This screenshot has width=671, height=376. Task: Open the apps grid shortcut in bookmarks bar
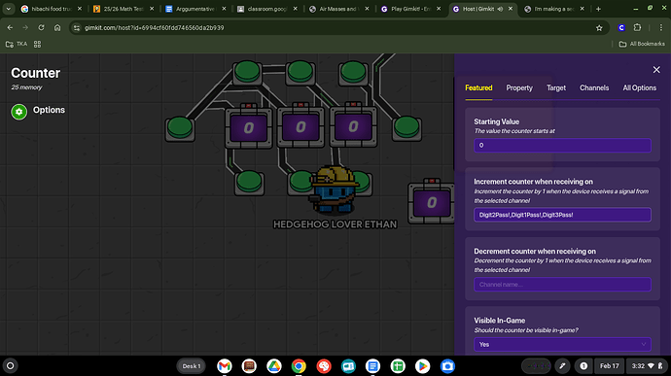pos(37,44)
